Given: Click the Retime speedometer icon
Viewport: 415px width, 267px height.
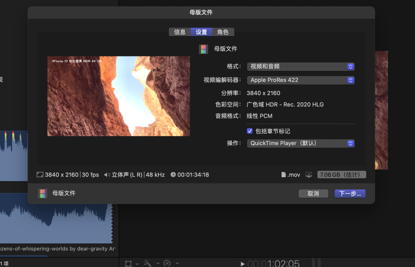Looking at the screenshot, I should click(x=167, y=263).
